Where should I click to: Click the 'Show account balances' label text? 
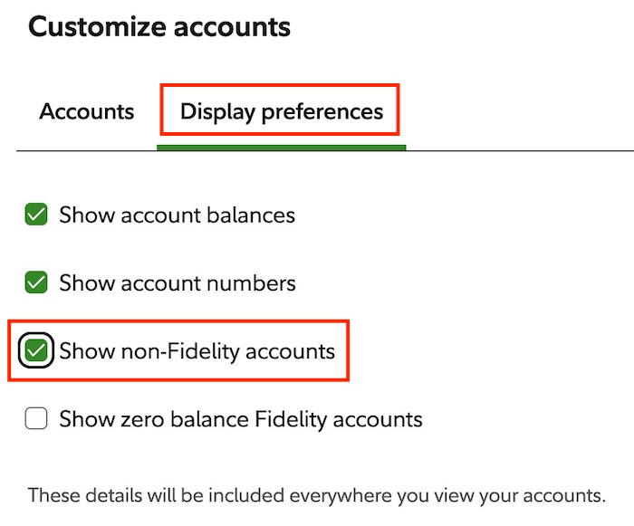[178, 215]
